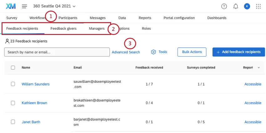Check the Kathleen Brown row checkbox
266x133 pixels.
[13, 103]
